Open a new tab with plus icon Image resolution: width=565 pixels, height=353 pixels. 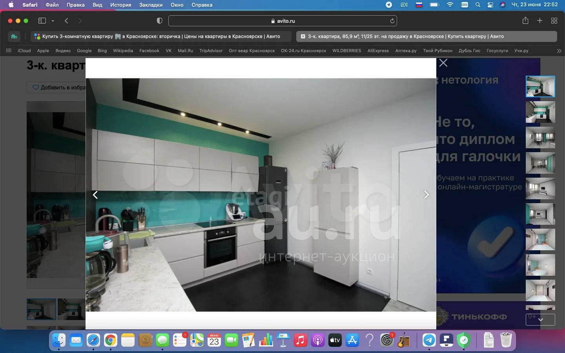pyautogui.click(x=540, y=21)
